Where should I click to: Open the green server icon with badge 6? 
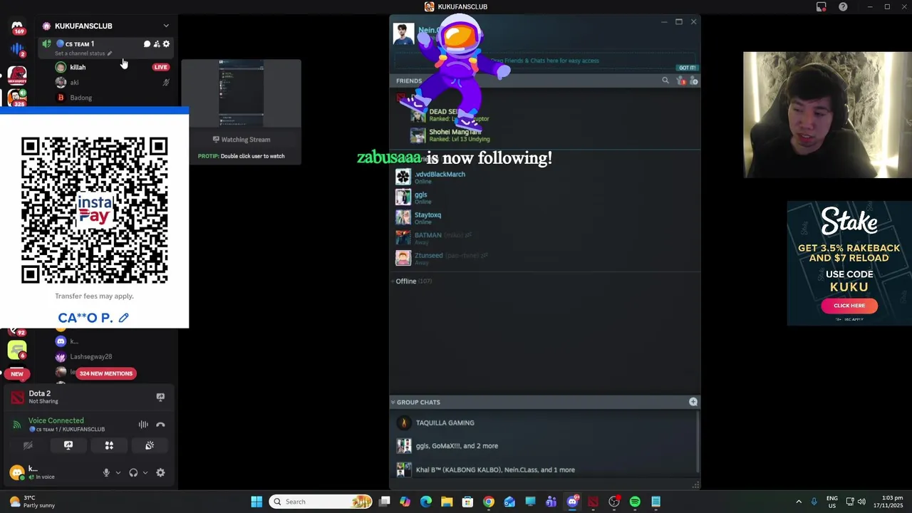click(17, 350)
